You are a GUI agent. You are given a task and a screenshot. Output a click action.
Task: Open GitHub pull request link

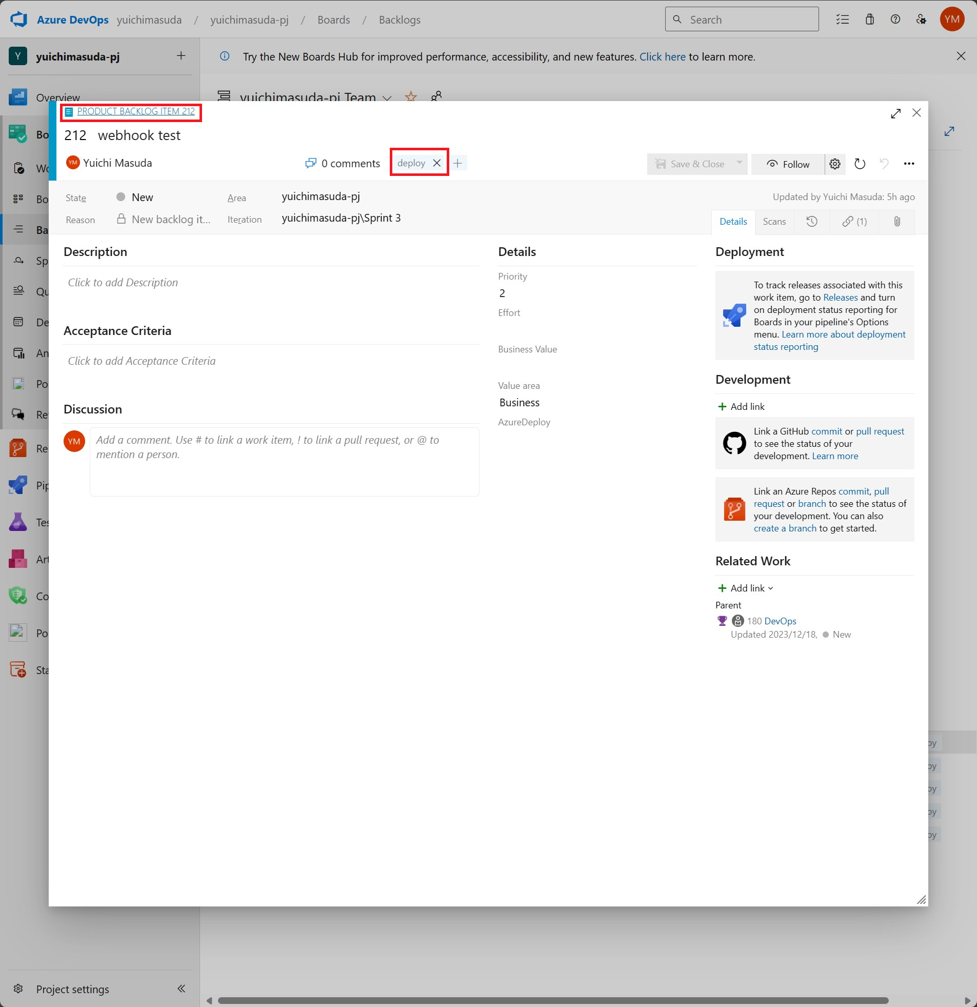tap(880, 431)
